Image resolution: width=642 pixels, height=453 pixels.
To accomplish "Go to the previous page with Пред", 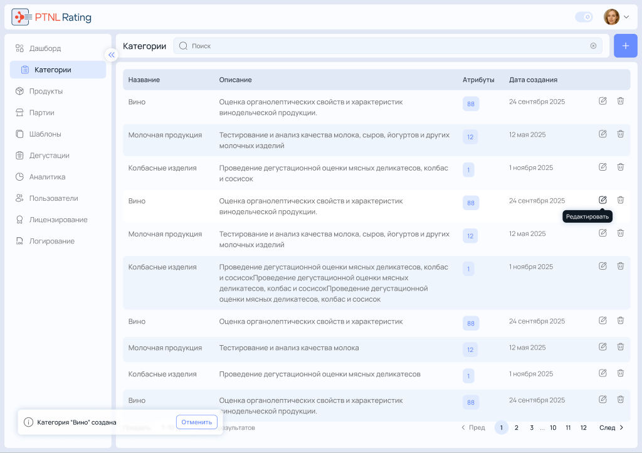I will 473,428.
